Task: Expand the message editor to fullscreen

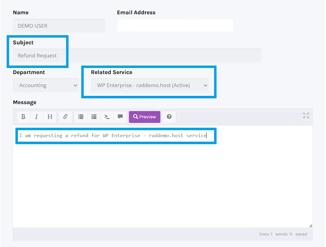Action: coord(306,116)
